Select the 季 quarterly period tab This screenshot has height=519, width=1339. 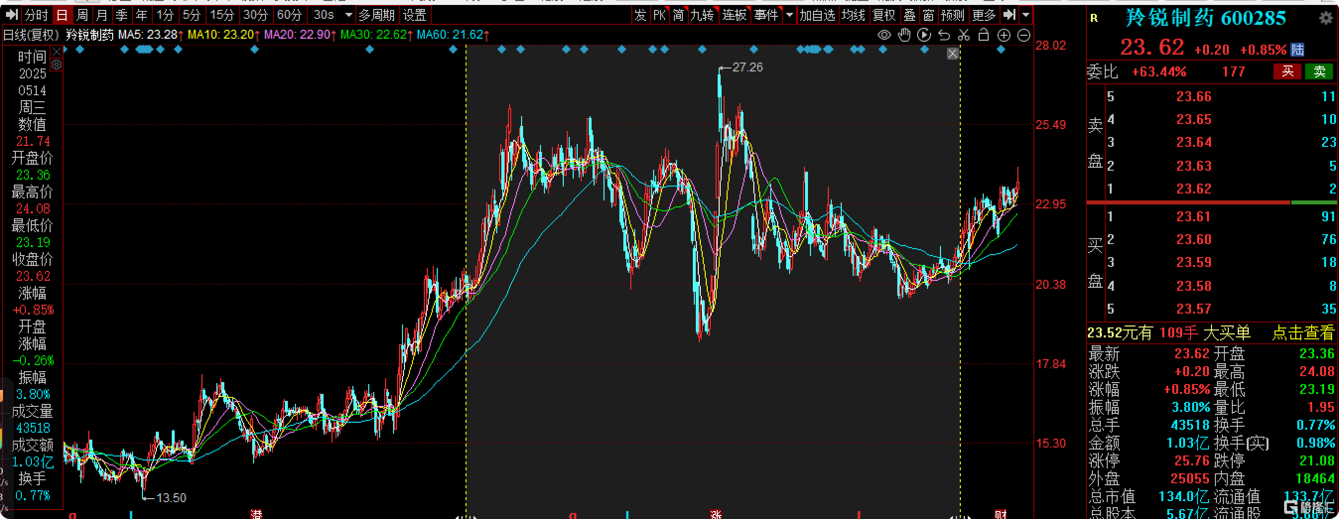pos(122,15)
